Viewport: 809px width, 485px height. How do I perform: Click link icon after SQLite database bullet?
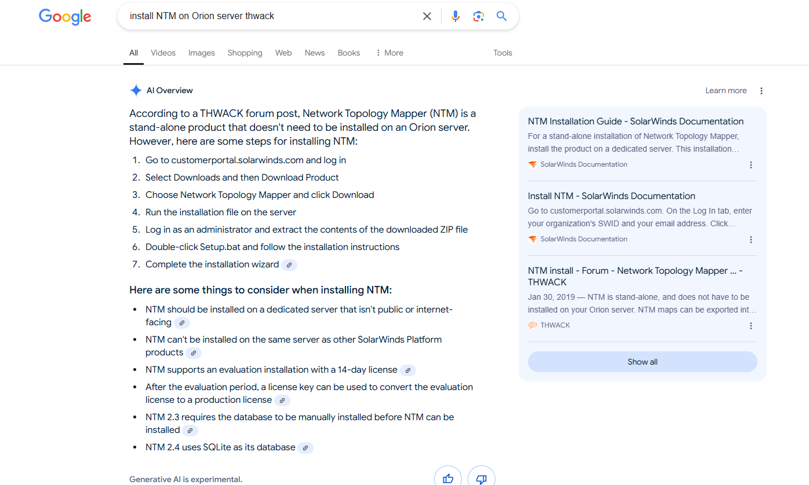point(305,448)
